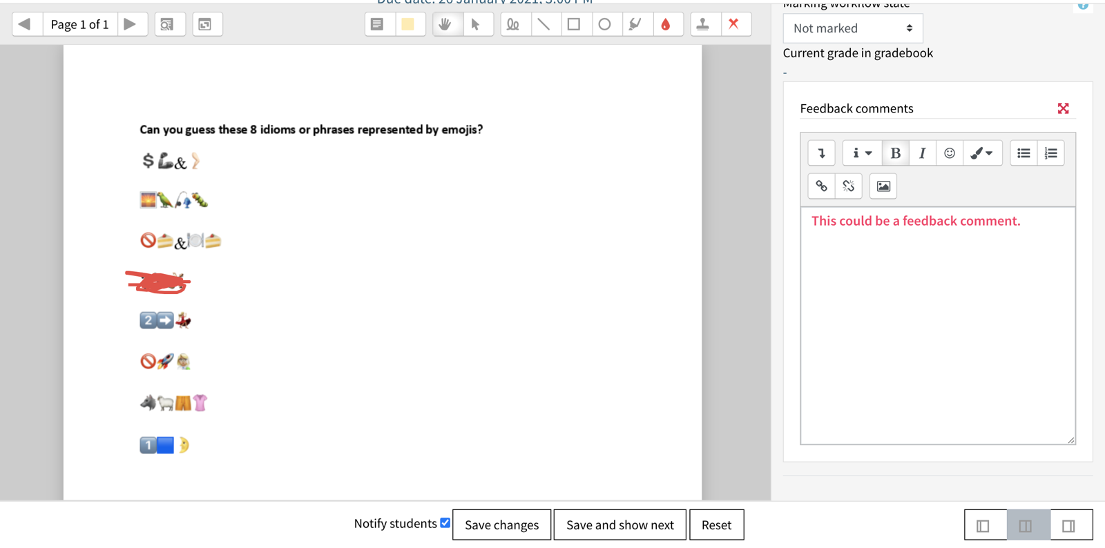The image size is (1105, 548).
Task: Click the question heading about 8 idioms
Action: click(311, 130)
